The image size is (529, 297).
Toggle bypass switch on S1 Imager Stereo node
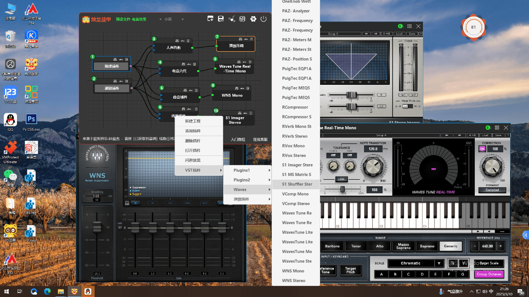245,113
